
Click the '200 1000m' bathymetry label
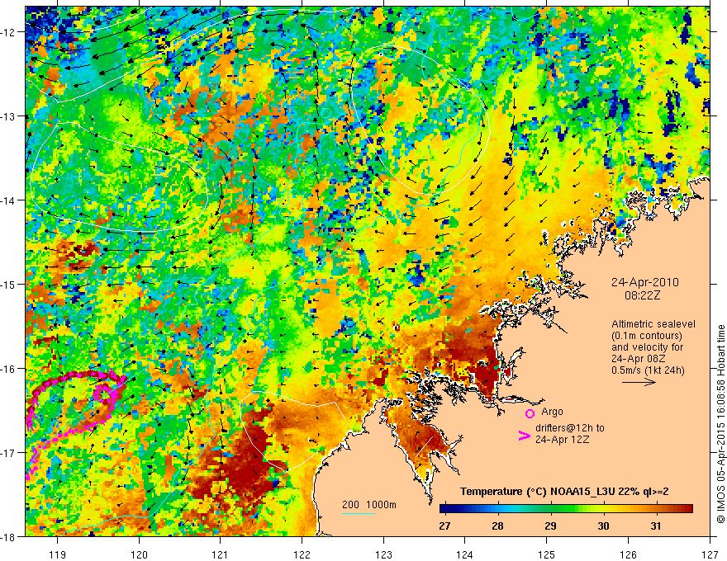point(369,505)
